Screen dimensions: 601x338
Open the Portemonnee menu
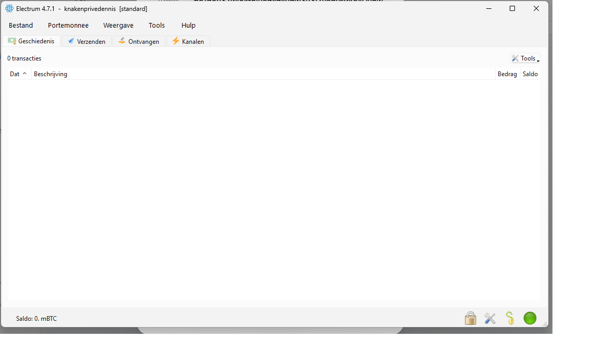(68, 26)
